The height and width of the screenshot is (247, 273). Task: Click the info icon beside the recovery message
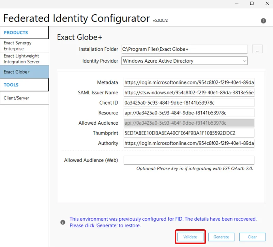pos(63,222)
